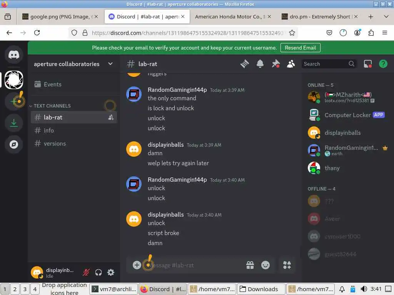This screenshot has height=295, width=394.
Task: Expand aperture collaboratories server dropdown
Action: 110,64
